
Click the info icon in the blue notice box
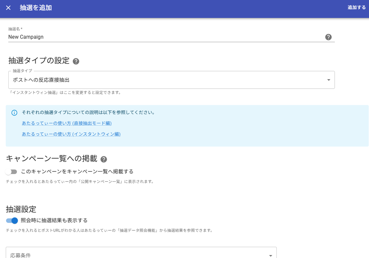tap(14, 113)
